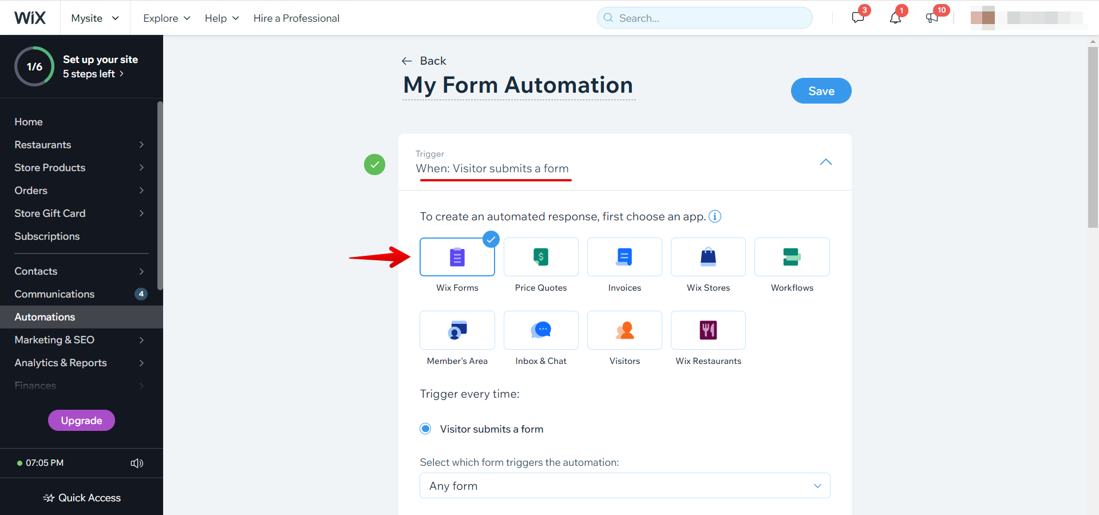Pick the Invoices app icon
Screen dimensions: 1099x515
(624, 257)
